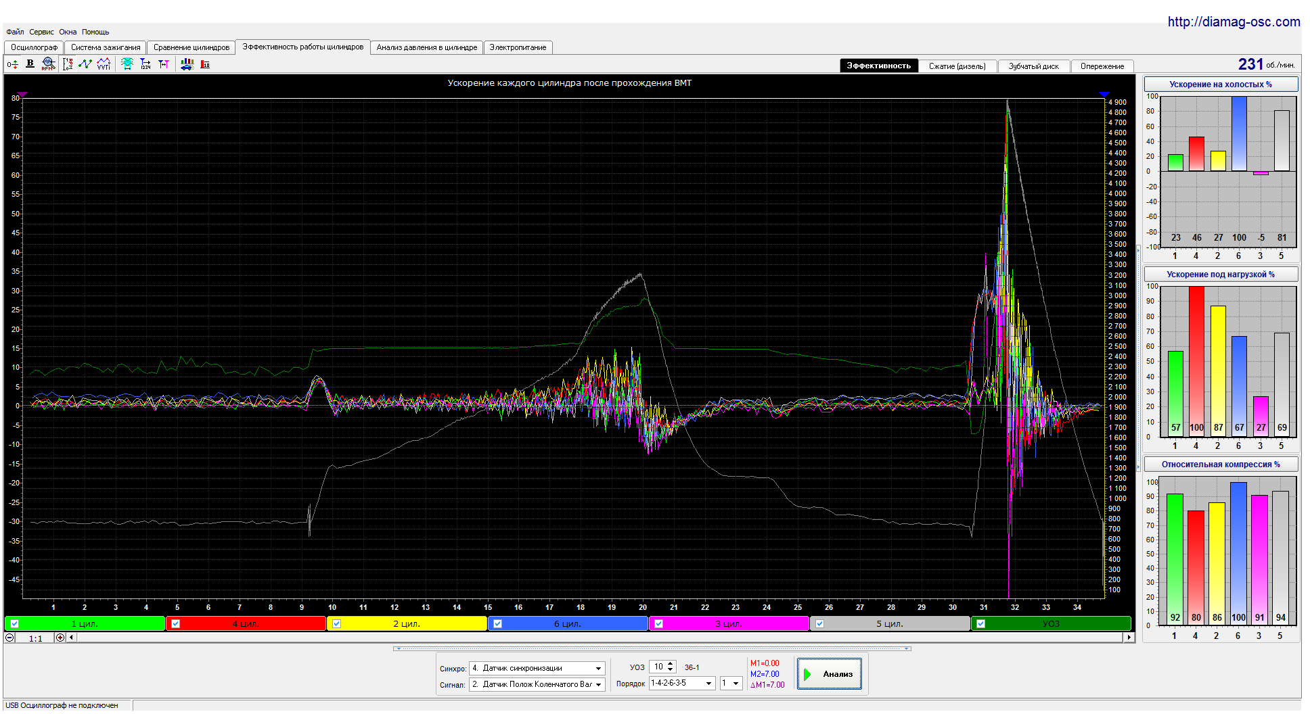Select the Опережение sub-tab
The height and width of the screenshot is (714, 1310).
point(1102,66)
